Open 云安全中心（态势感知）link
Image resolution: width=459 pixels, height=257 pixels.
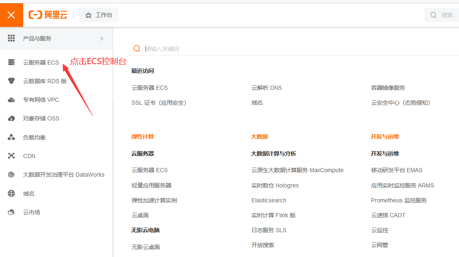tap(401, 103)
